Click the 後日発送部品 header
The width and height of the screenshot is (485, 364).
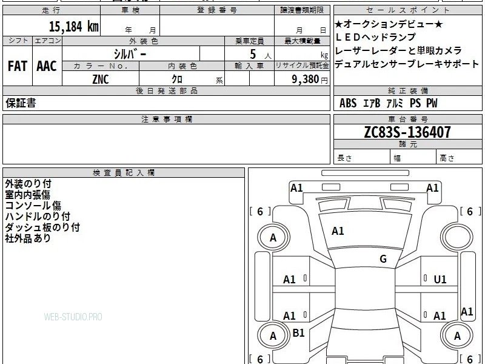point(166,91)
